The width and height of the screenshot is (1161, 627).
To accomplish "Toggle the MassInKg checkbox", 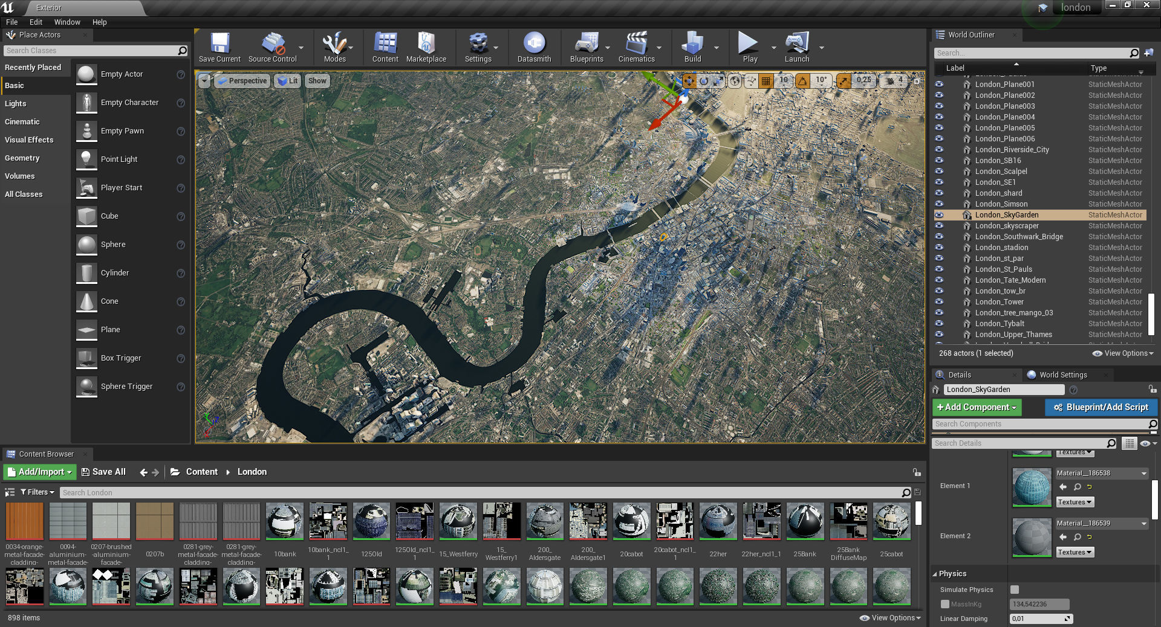I will (945, 604).
